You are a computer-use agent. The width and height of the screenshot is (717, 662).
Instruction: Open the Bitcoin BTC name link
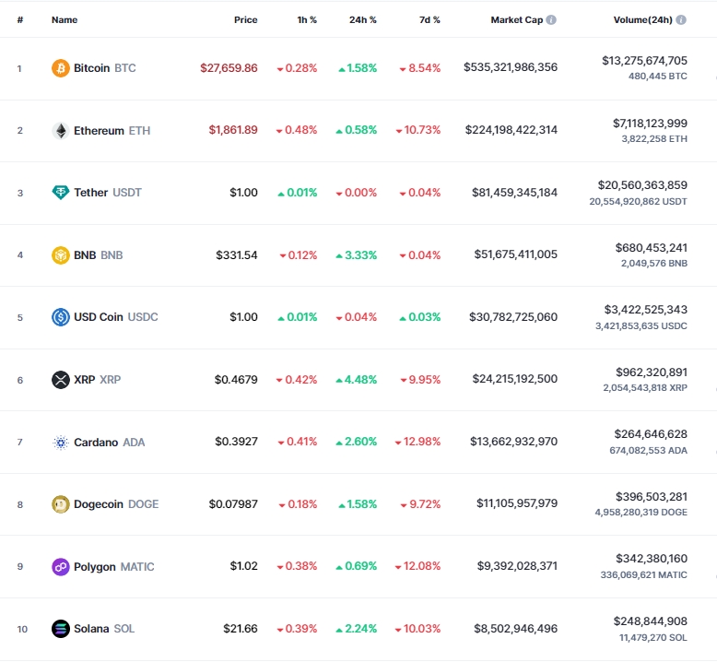point(103,68)
